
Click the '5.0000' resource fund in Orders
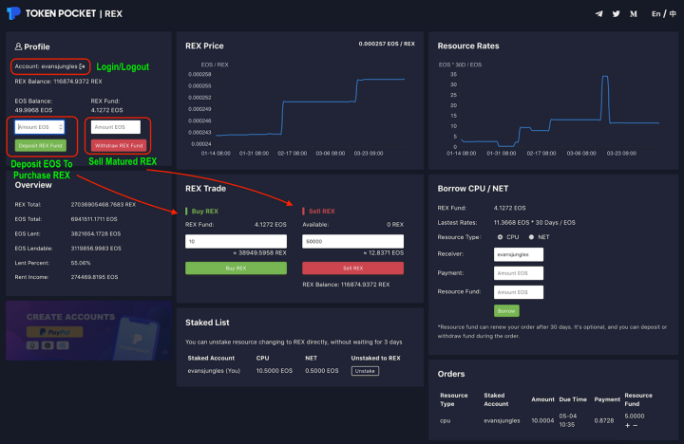coord(635,416)
